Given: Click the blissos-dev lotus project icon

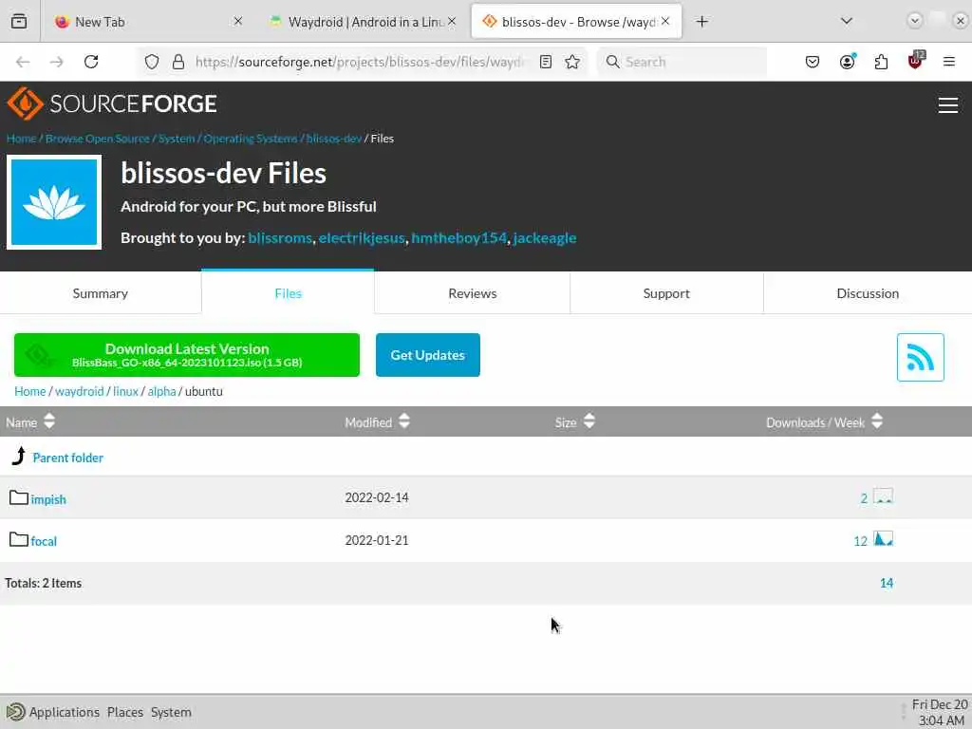Looking at the screenshot, I should [x=54, y=202].
